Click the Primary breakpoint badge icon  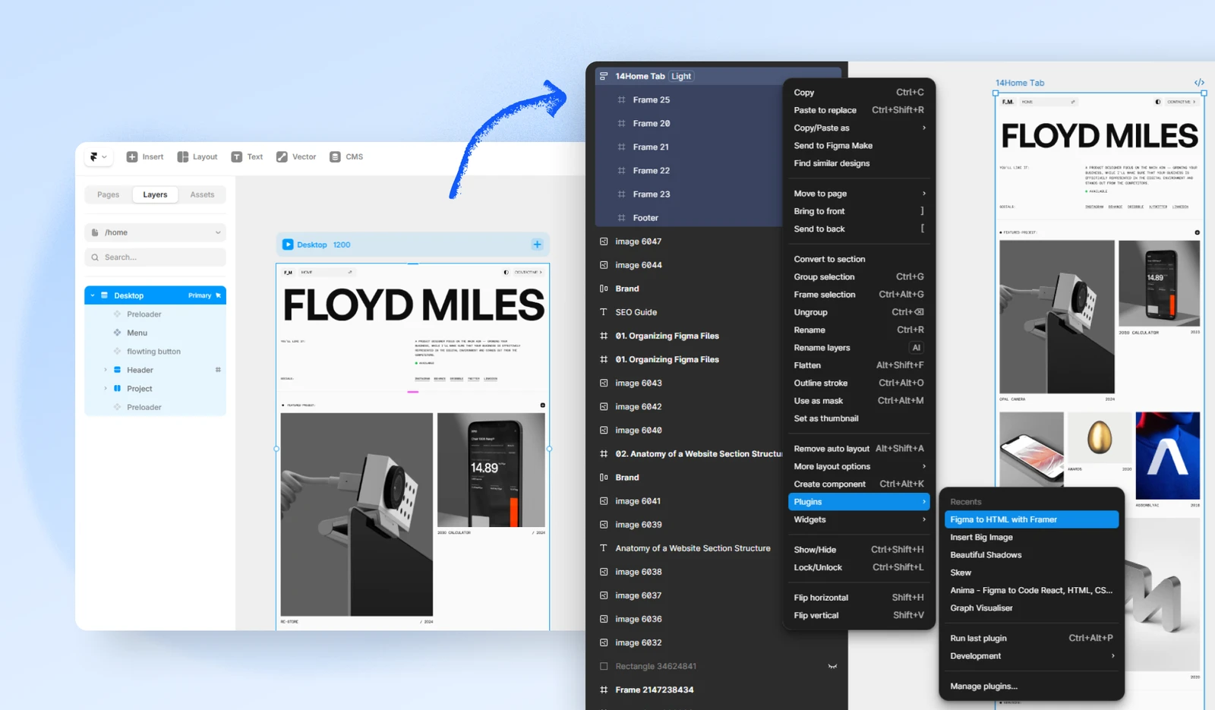(x=218, y=295)
